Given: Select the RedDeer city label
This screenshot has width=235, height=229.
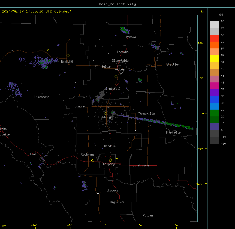Looking at the screenshot, I should pyautogui.click(x=120, y=69).
